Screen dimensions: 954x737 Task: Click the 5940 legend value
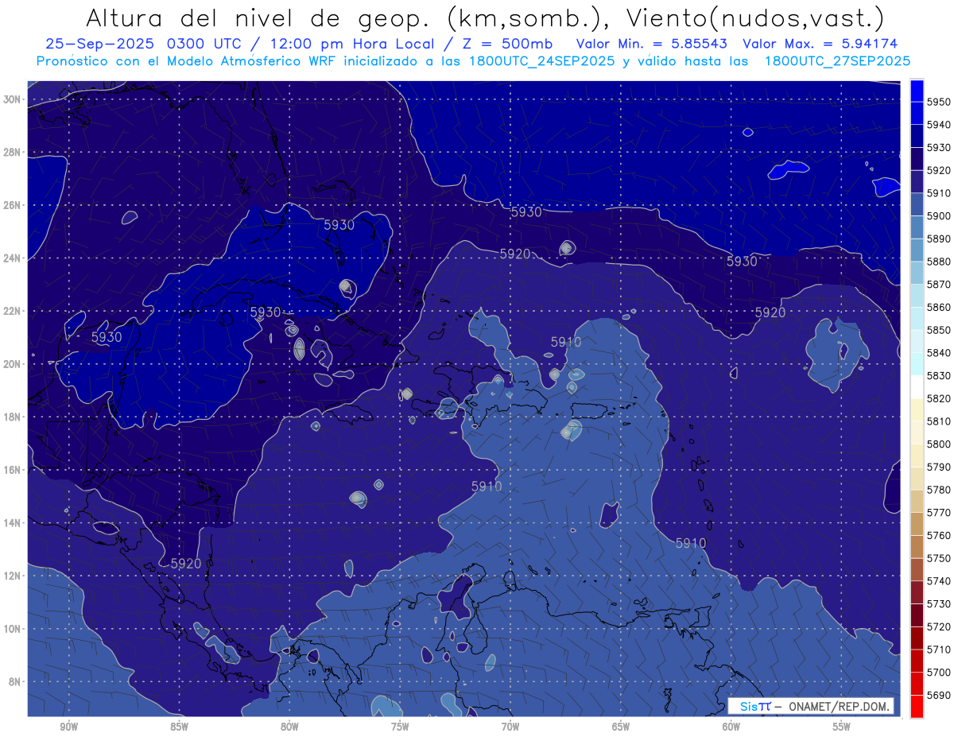[x=938, y=124]
